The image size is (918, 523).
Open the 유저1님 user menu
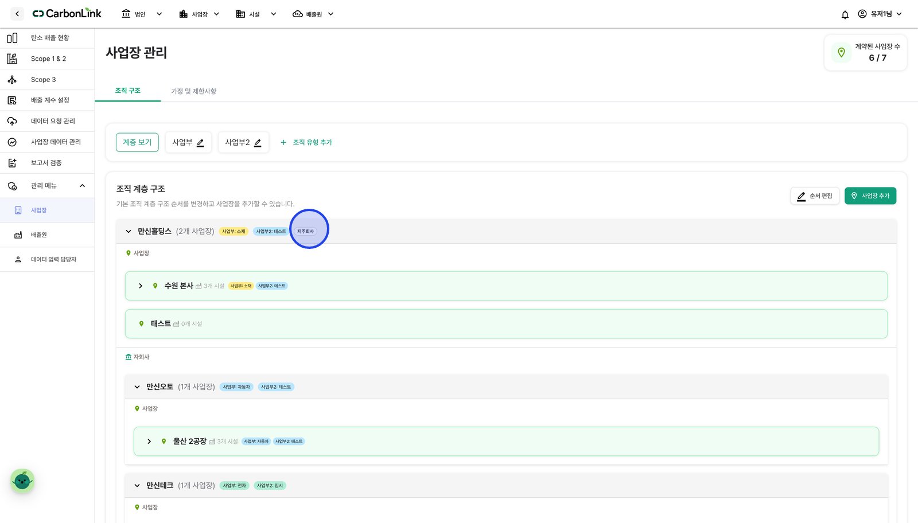(x=880, y=14)
